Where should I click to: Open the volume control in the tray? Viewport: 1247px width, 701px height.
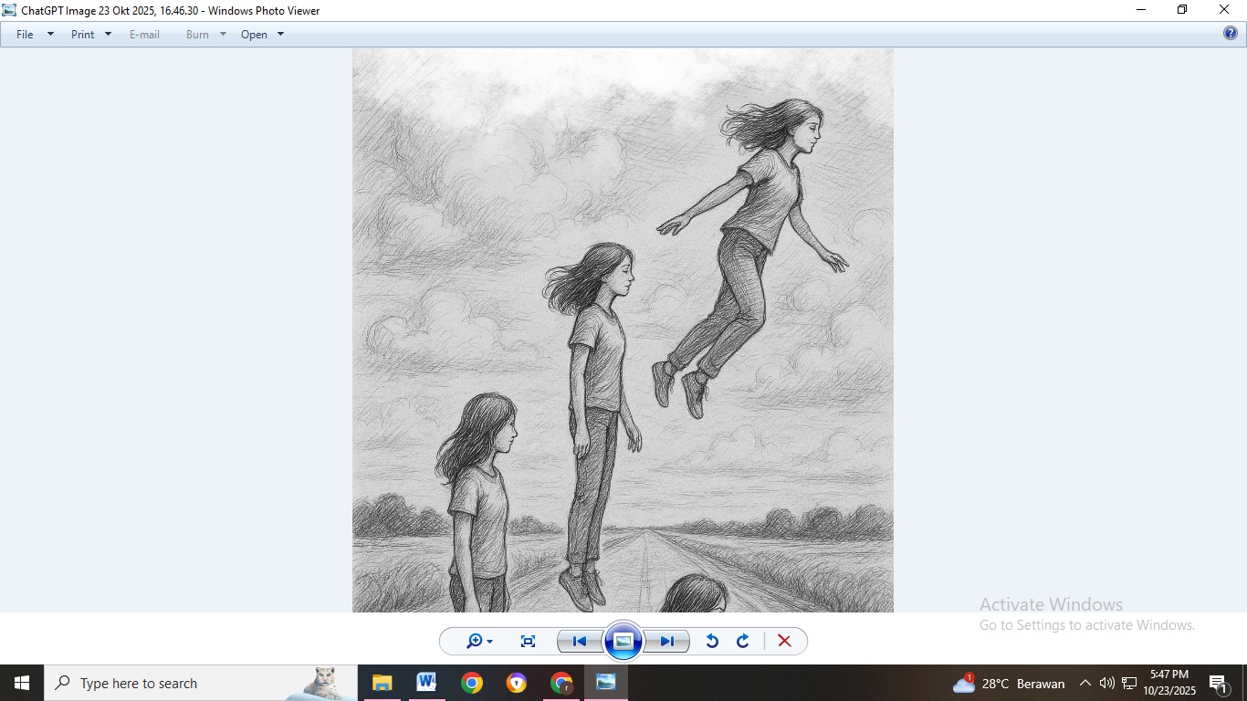[x=1106, y=683]
